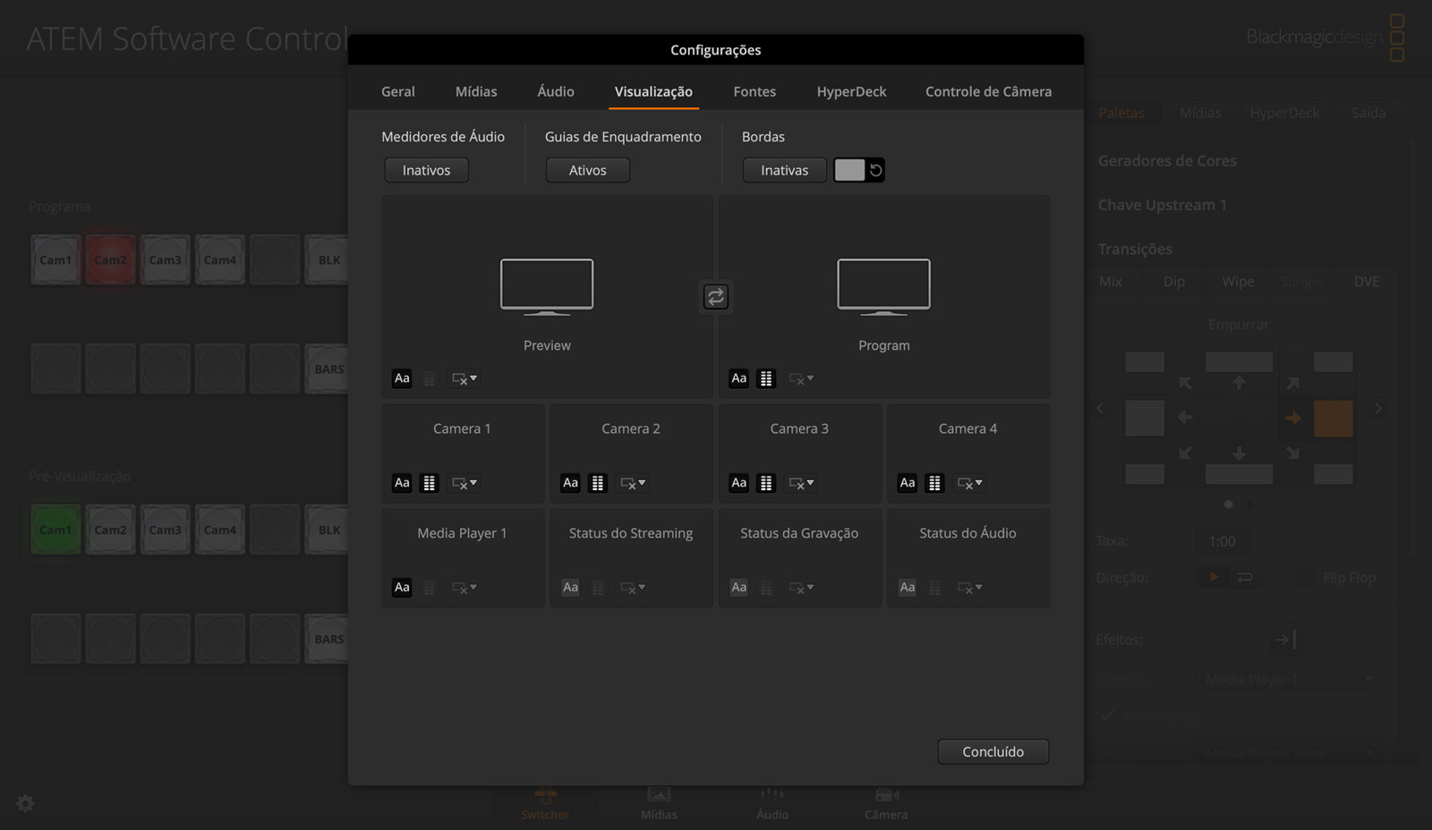The image size is (1432, 830).
Task: Select the DVE transition button
Action: [x=1367, y=281]
